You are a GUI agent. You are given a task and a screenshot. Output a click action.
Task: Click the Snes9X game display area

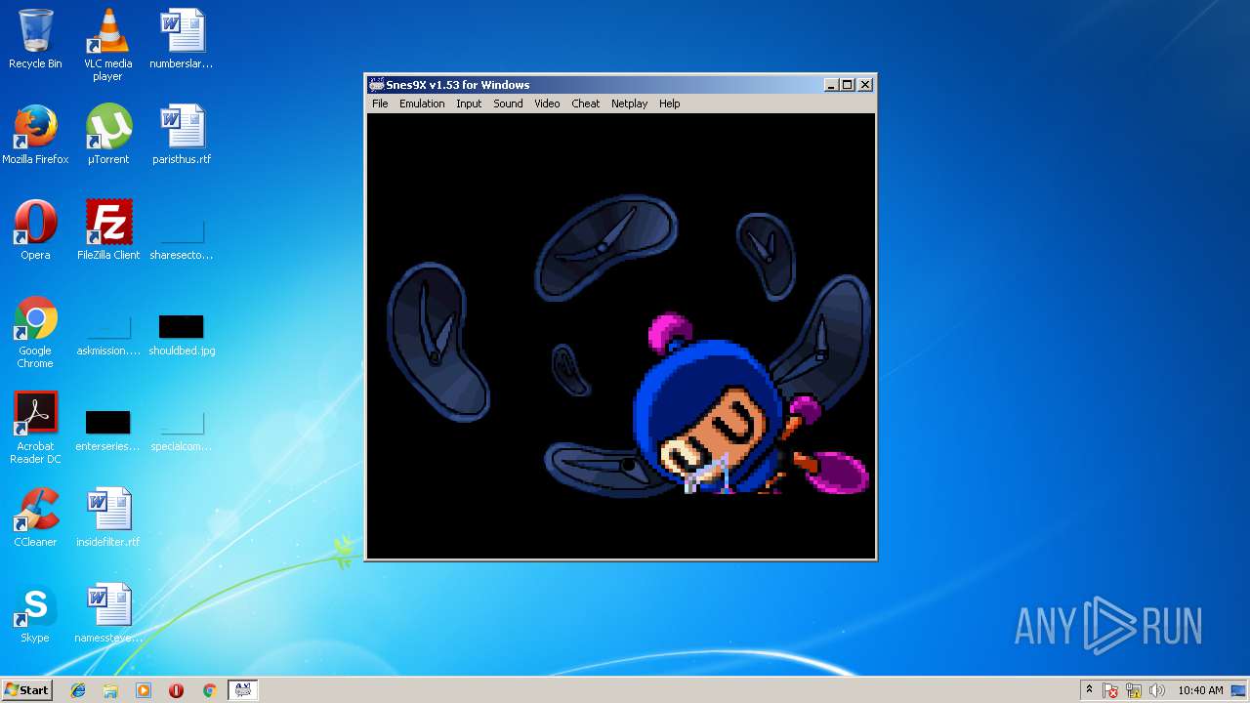point(621,335)
